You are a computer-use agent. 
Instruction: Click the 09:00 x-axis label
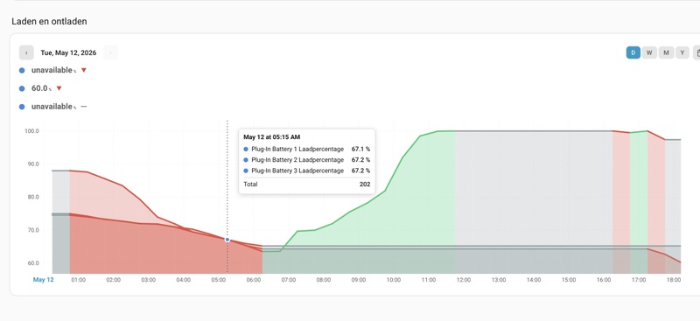tap(359, 280)
